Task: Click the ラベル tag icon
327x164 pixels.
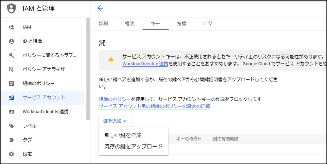Action: point(11,126)
